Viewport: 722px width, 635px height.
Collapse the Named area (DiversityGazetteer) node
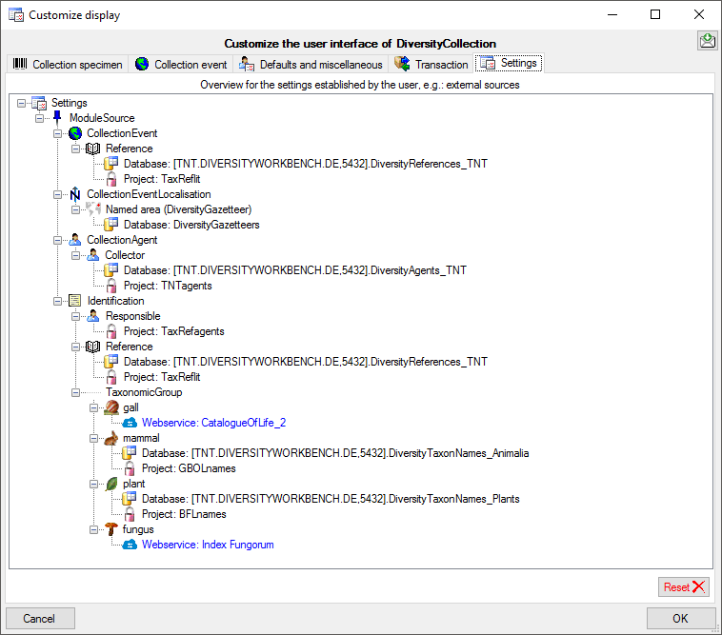click(x=75, y=209)
